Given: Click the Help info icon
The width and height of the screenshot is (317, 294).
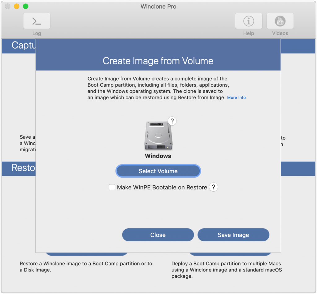Looking at the screenshot, I should click(249, 21).
